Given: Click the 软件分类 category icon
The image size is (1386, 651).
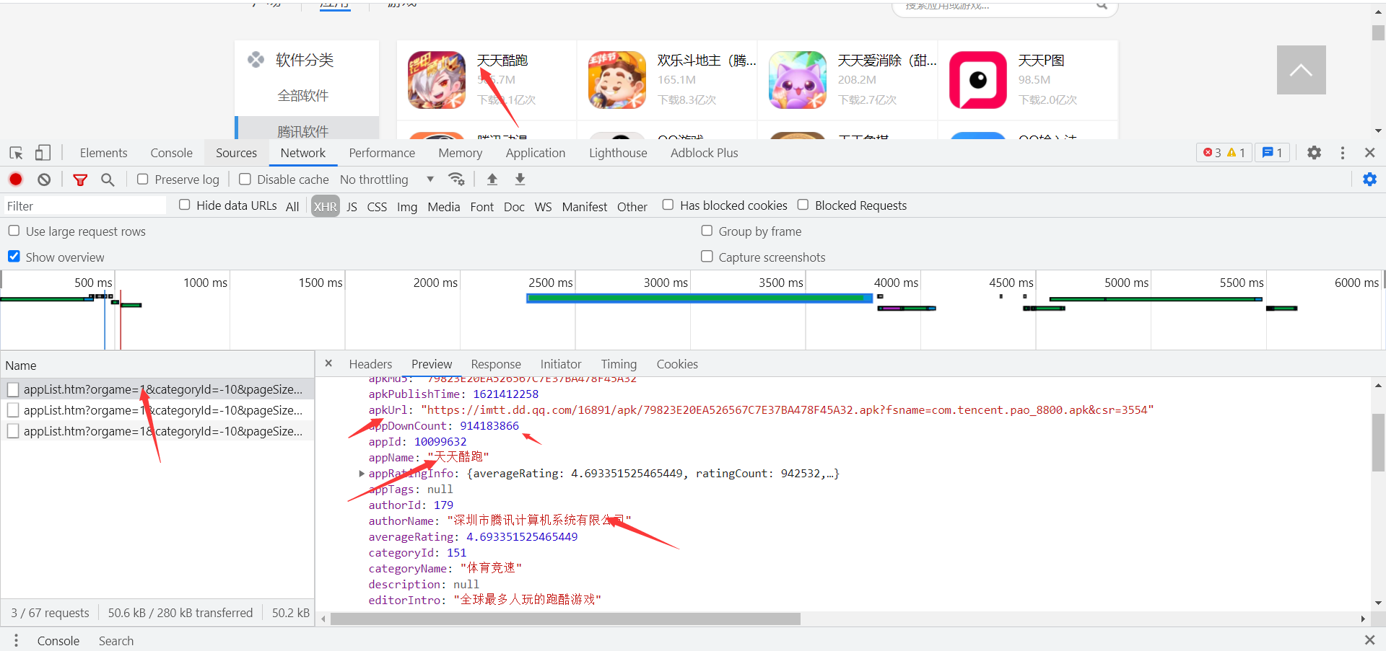Looking at the screenshot, I should [256, 60].
